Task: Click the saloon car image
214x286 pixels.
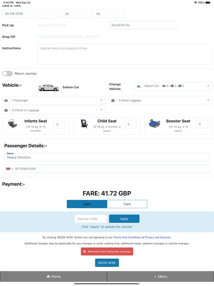Action: 49,88
